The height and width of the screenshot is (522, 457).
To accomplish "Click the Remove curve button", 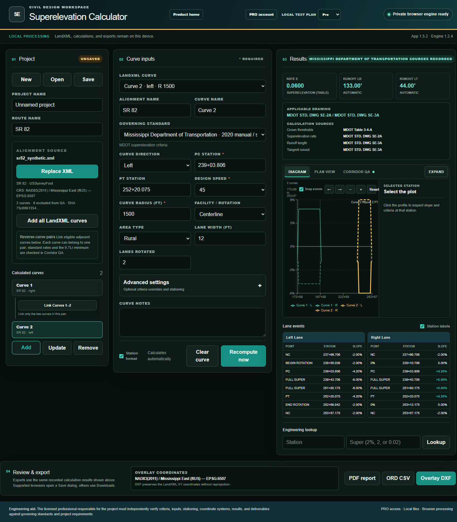I will (x=88, y=348).
